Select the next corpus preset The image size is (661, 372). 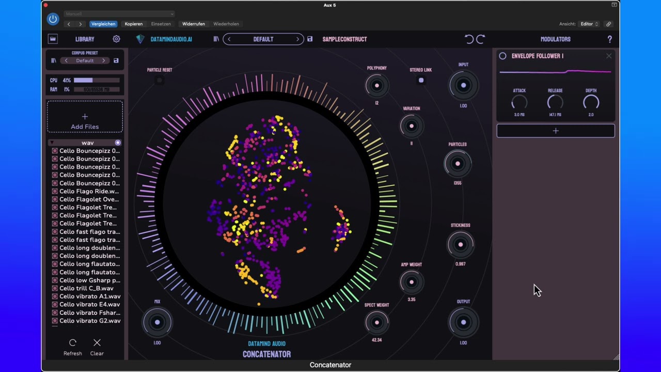[x=103, y=60]
